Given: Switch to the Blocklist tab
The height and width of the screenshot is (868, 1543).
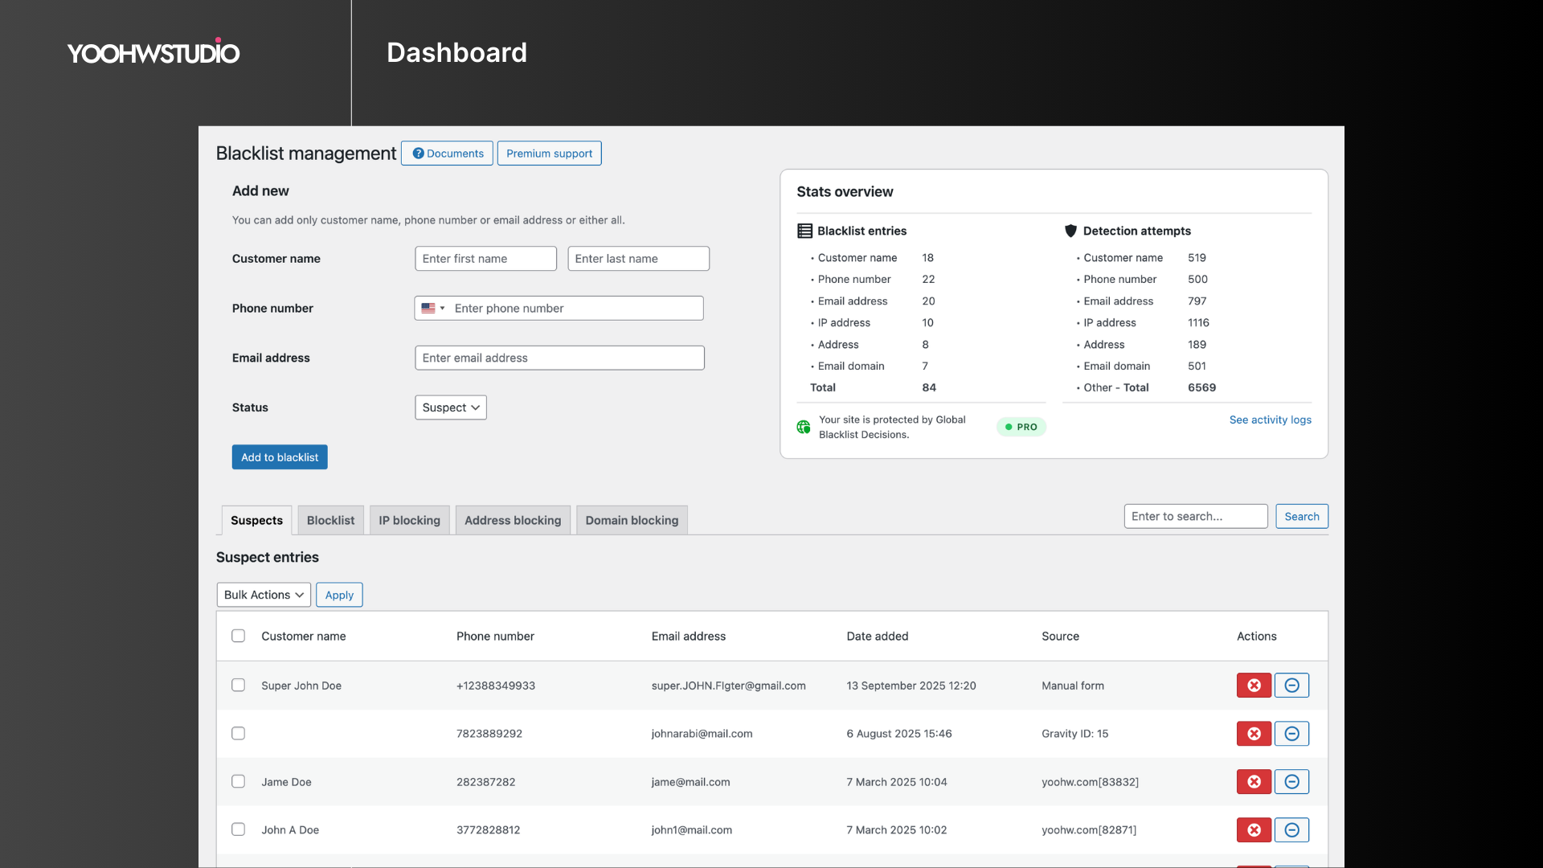Looking at the screenshot, I should (x=330, y=520).
